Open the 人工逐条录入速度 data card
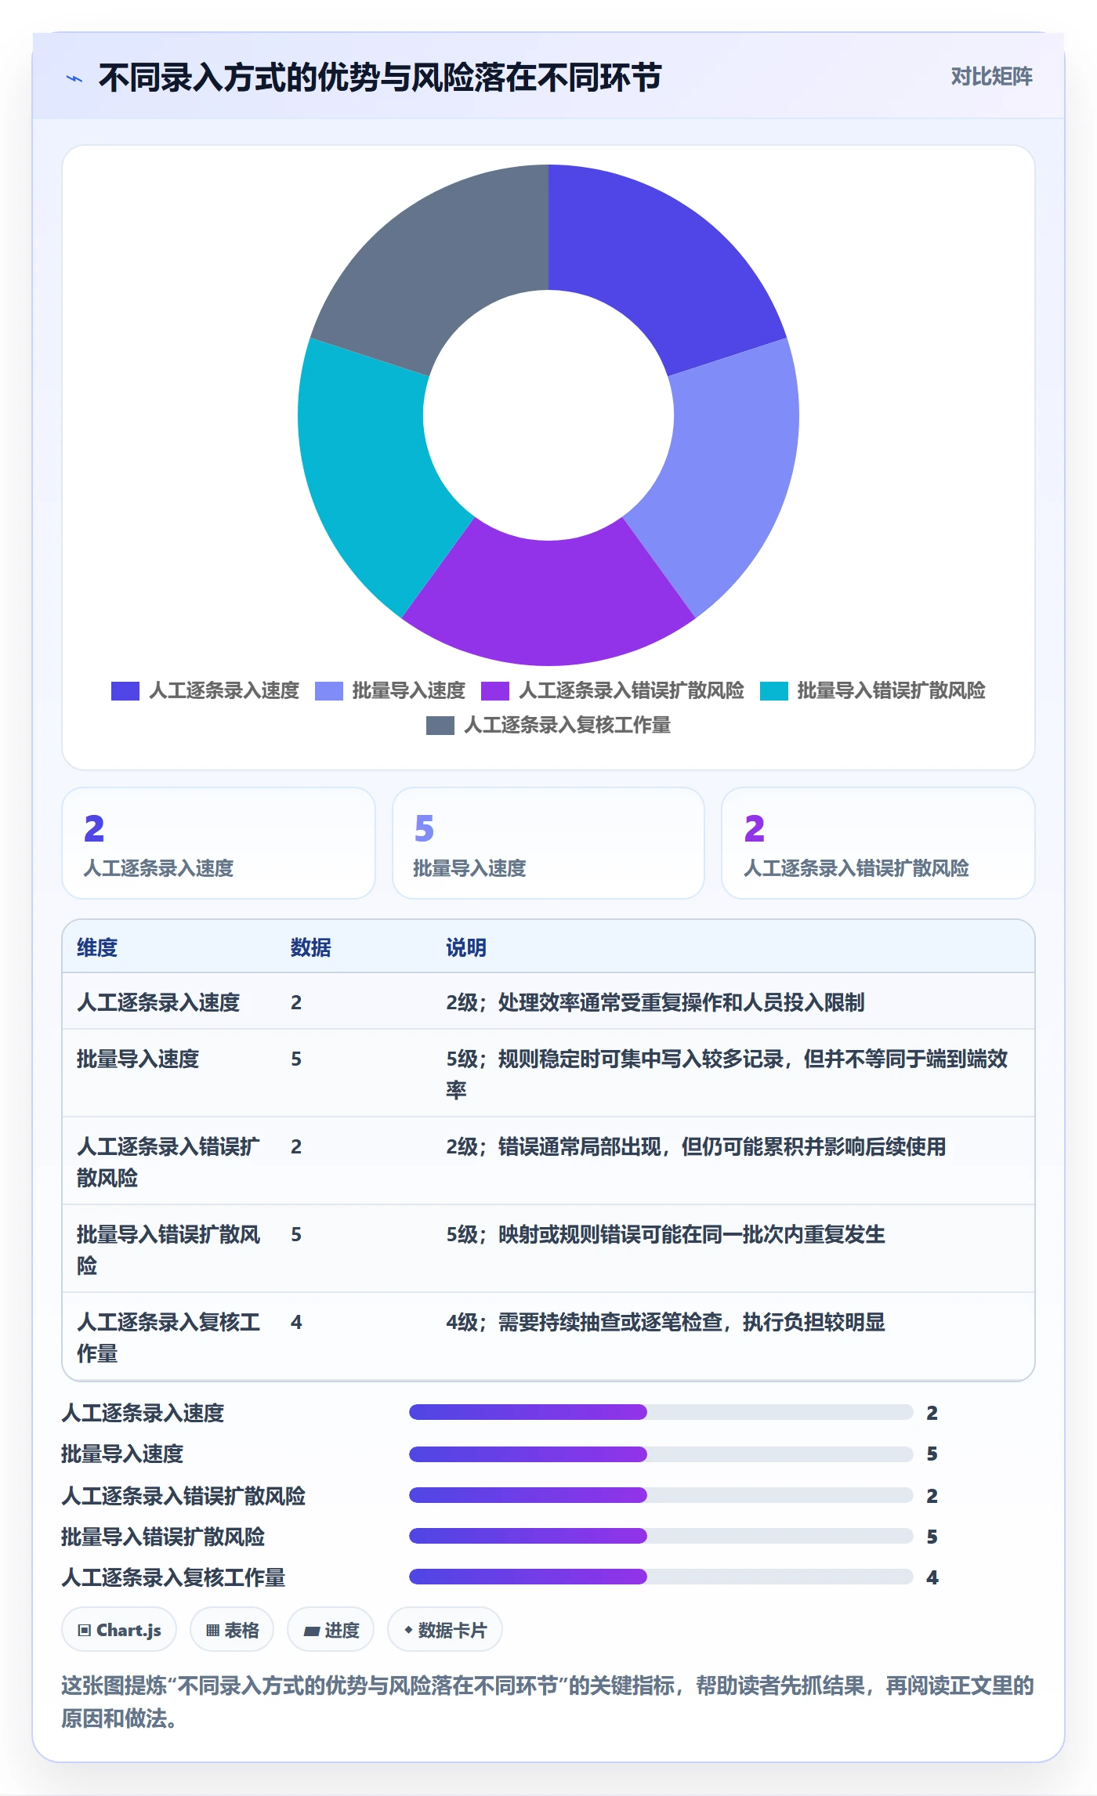 219,843
